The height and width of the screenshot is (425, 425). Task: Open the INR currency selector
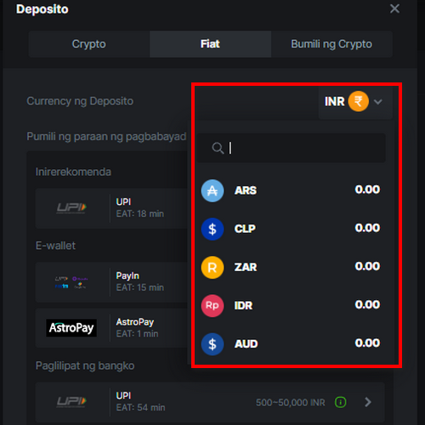pyautogui.click(x=355, y=101)
